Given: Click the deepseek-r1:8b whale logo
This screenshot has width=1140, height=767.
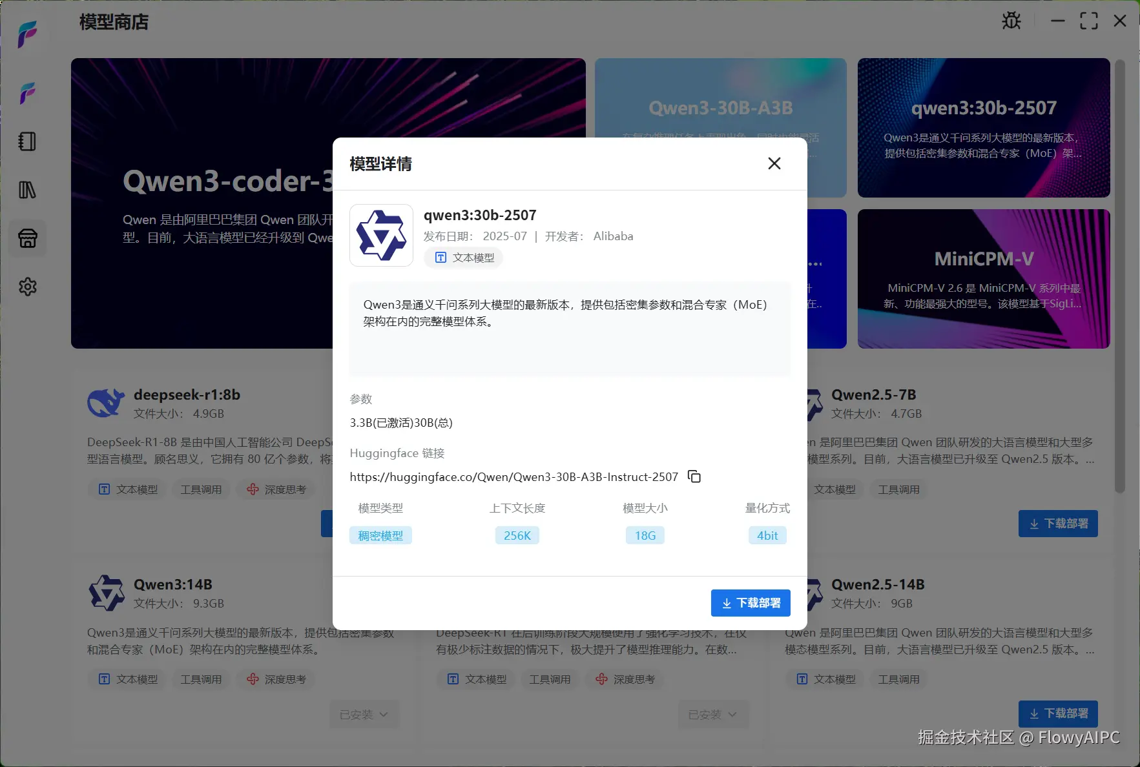Looking at the screenshot, I should 106,404.
